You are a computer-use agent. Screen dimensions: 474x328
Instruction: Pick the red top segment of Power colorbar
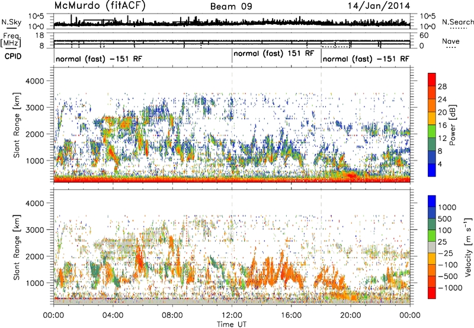coord(432,79)
